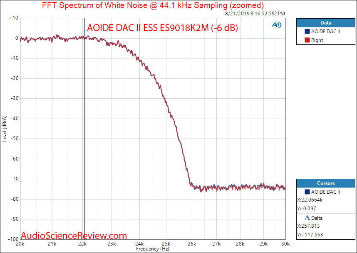Click the 'Frequency (Hz)' axis label
Screen dimensions: 357x253
click(x=153, y=249)
